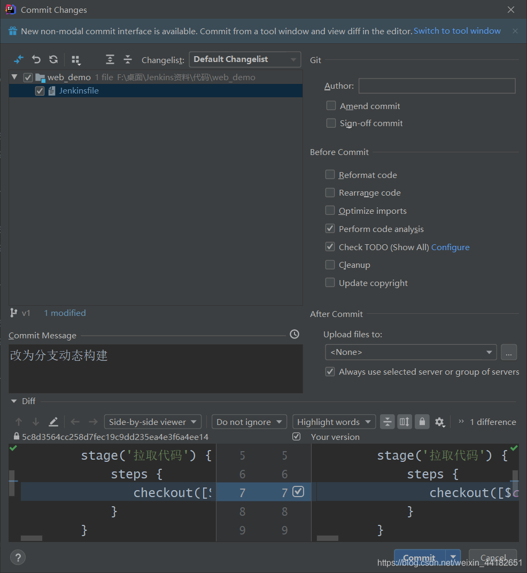527x573 pixels.
Task: Compare previous file left arrow
Action: click(x=75, y=422)
